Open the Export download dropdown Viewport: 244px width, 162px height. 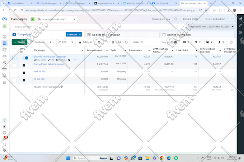pyautogui.click(x=221, y=42)
